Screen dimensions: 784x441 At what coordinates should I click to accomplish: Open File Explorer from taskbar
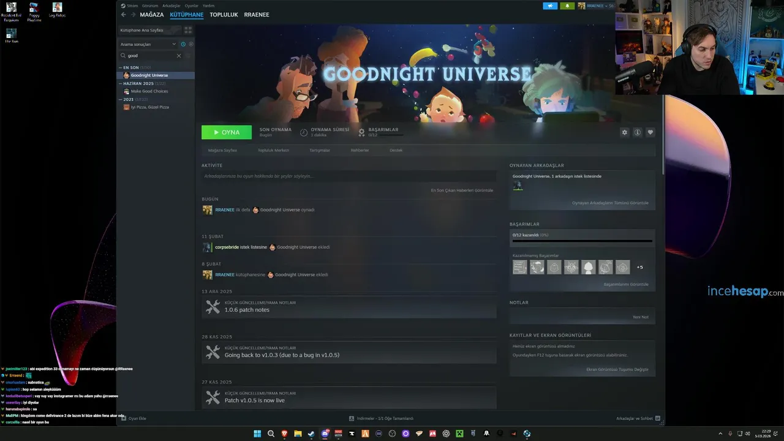click(298, 434)
